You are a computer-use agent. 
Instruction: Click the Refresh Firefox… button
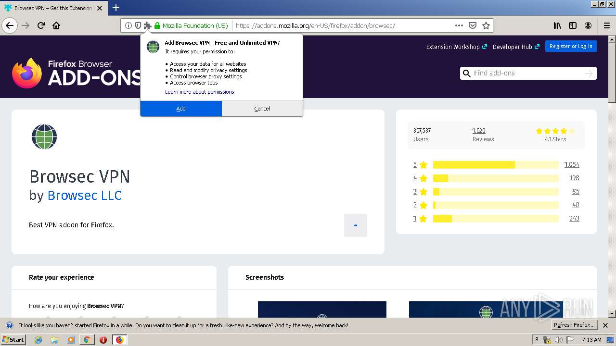(x=575, y=325)
